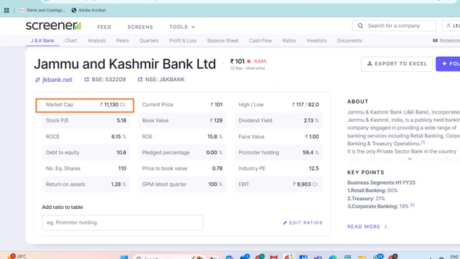
Task: Expand the About text with chevron
Action: click(x=410, y=159)
